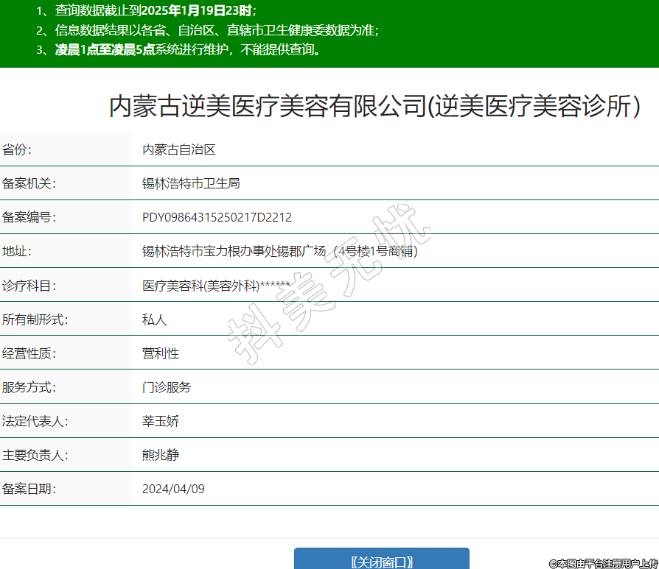Select the main person in charge 熊兆静
Viewport: 659px width, 569px height.
coord(160,455)
